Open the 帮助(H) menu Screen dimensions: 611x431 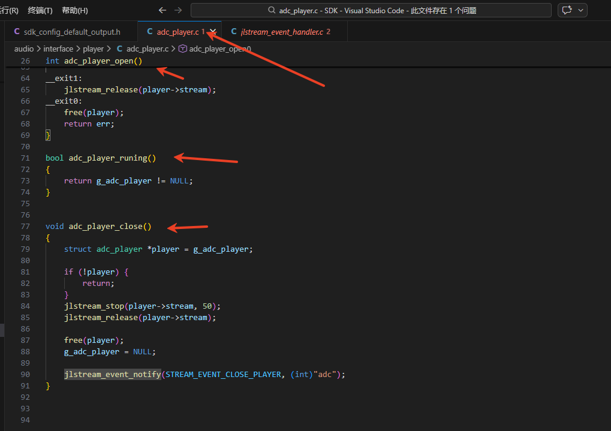(x=75, y=11)
